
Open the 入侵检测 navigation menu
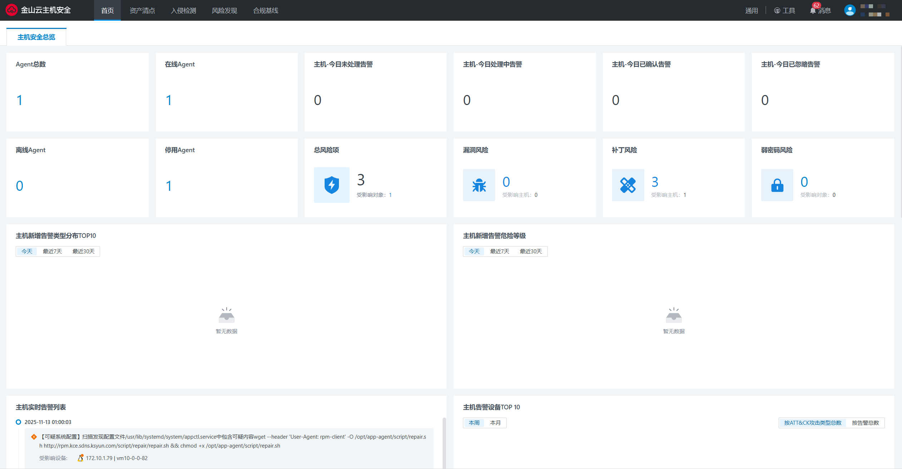[x=183, y=10]
